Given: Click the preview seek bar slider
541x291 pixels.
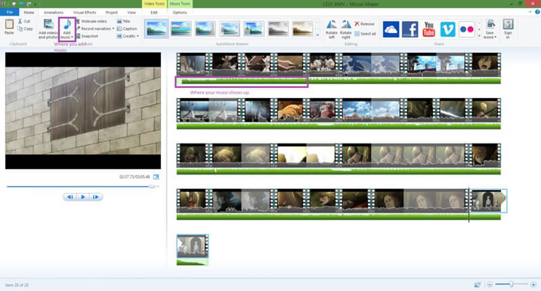Looking at the screenshot, I should pyautogui.click(x=151, y=185).
